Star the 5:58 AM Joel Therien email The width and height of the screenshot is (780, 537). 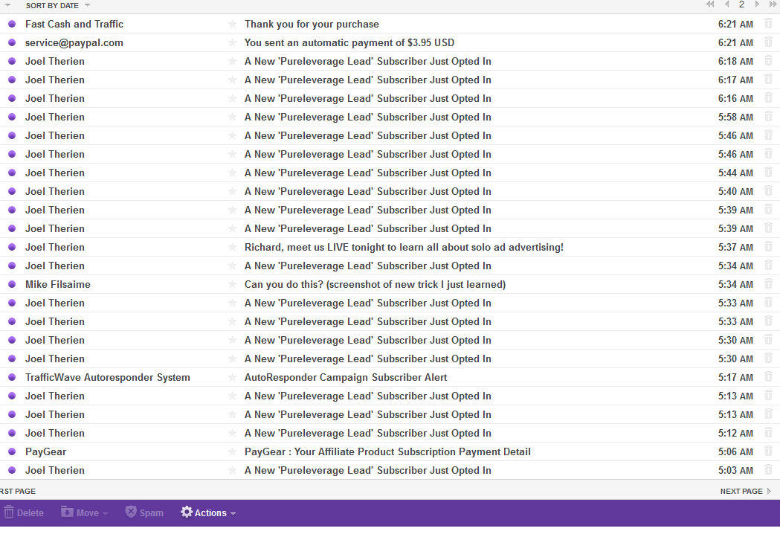pyautogui.click(x=232, y=117)
